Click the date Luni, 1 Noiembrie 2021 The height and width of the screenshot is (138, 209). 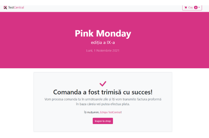(103, 51)
